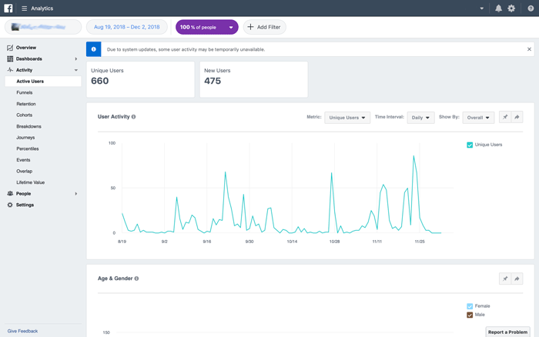Click the User Activity info icon
Viewport: 539px width, 337px height.
[134, 117]
